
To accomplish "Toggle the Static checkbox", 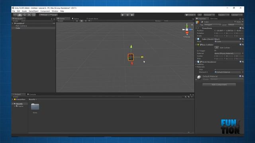I will (235, 22).
